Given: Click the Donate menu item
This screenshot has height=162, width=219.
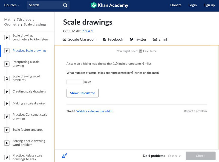Looking at the screenshot, I should (x=176, y=5).
